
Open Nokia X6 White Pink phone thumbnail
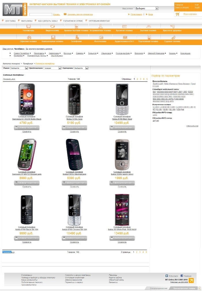(x=122, y=210)
